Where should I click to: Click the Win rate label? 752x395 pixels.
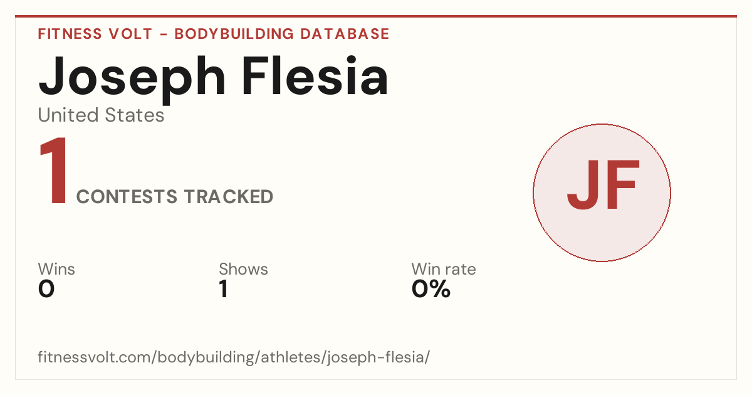[444, 269]
